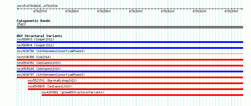
Task: Click ruler position 67919200
Action: click(x=199, y=11)
